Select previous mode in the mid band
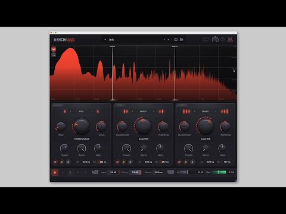286x214 pixels. click(132, 111)
